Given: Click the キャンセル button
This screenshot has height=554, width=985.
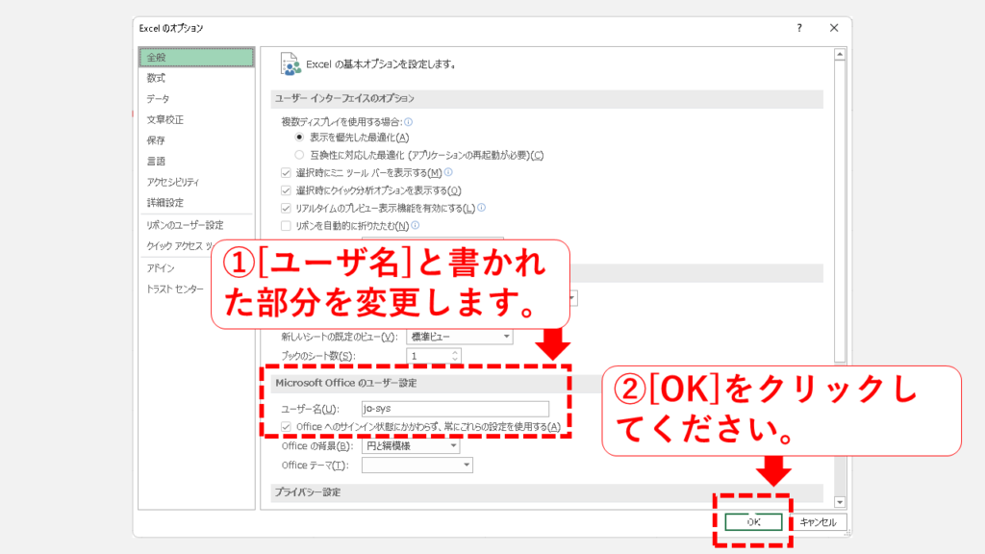Looking at the screenshot, I should [x=818, y=522].
